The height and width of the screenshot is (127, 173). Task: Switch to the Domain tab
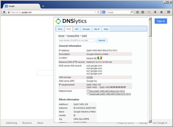tap(86, 29)
